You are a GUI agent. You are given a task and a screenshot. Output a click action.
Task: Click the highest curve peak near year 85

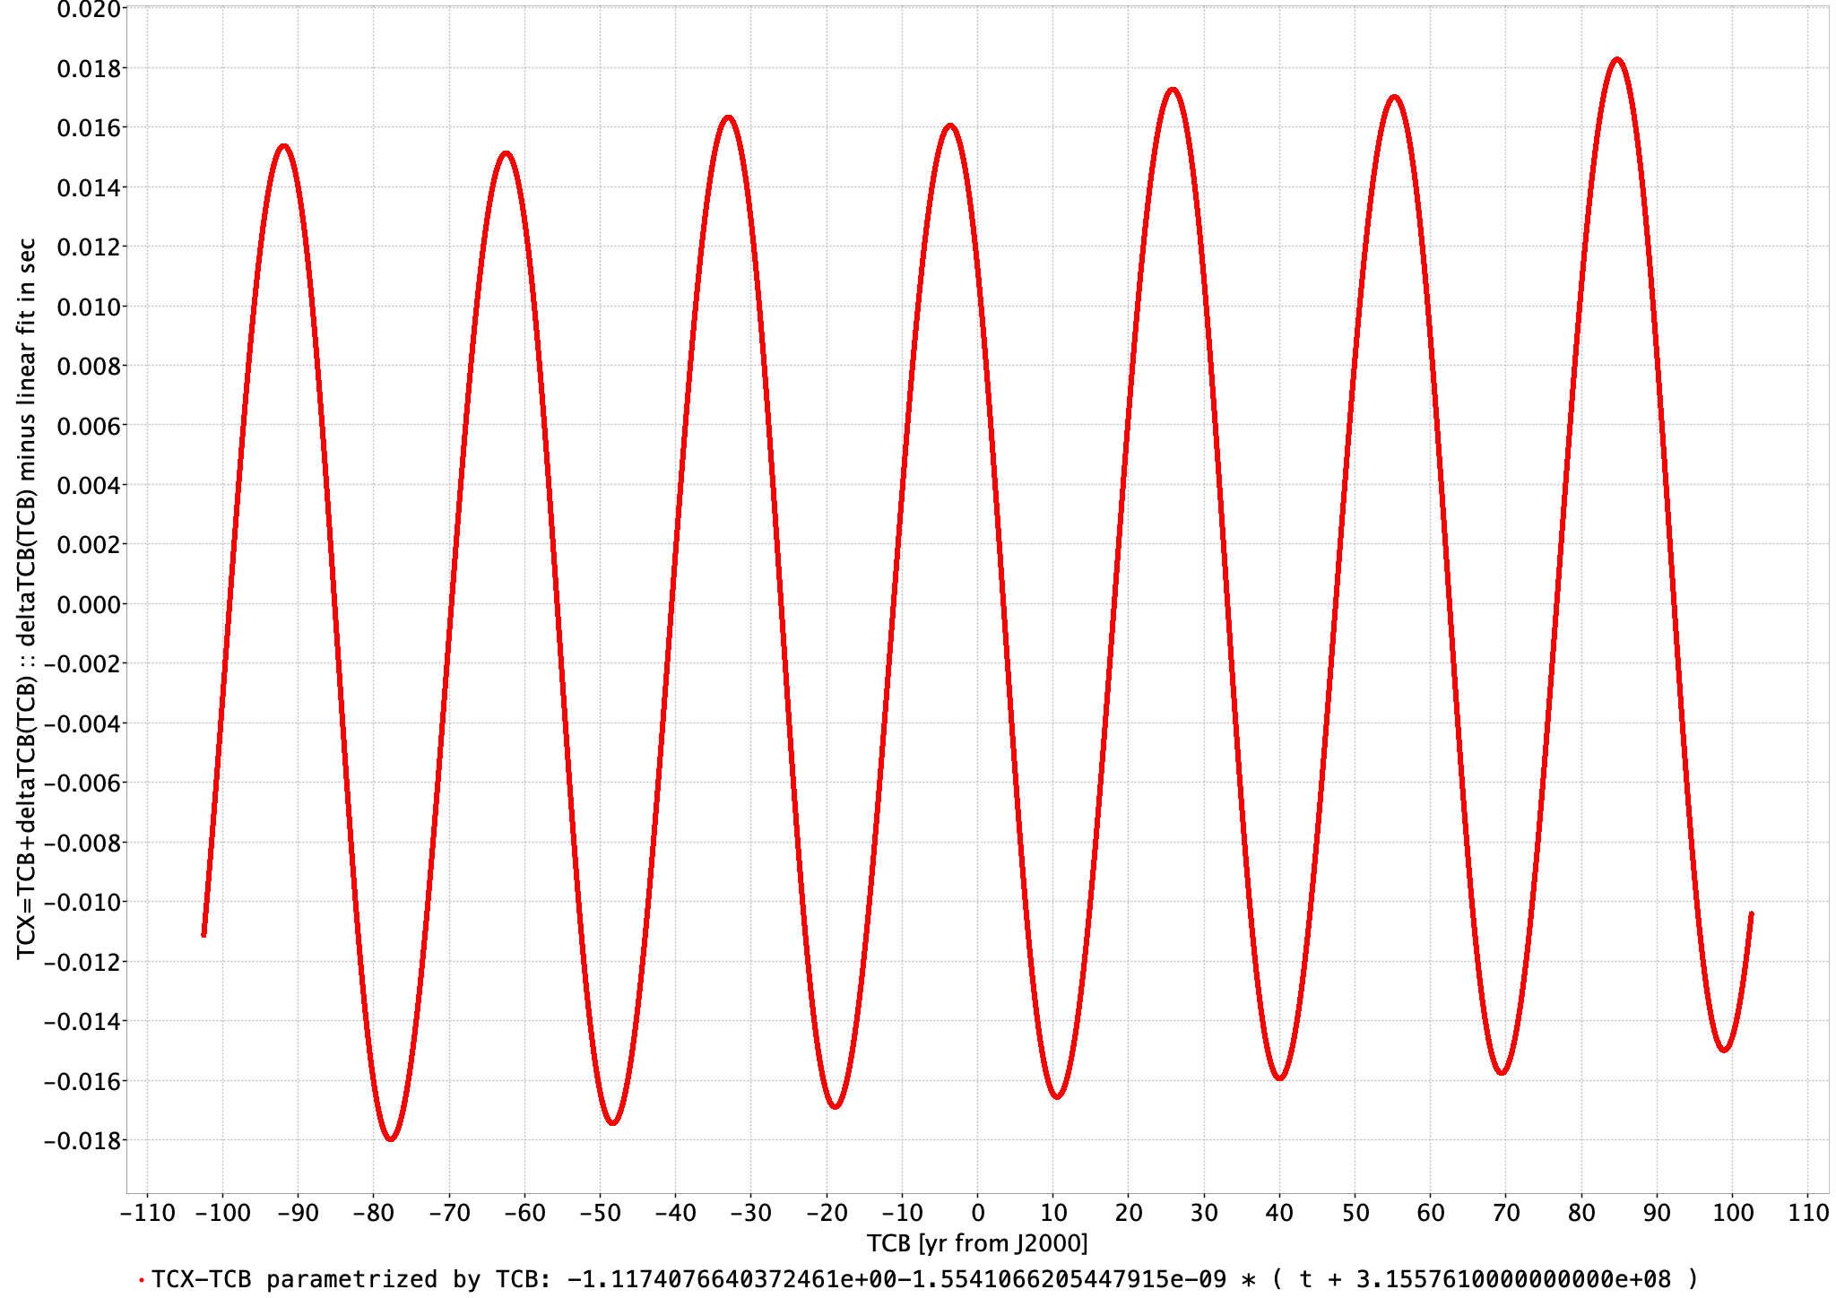click(x=1617, y=60)
